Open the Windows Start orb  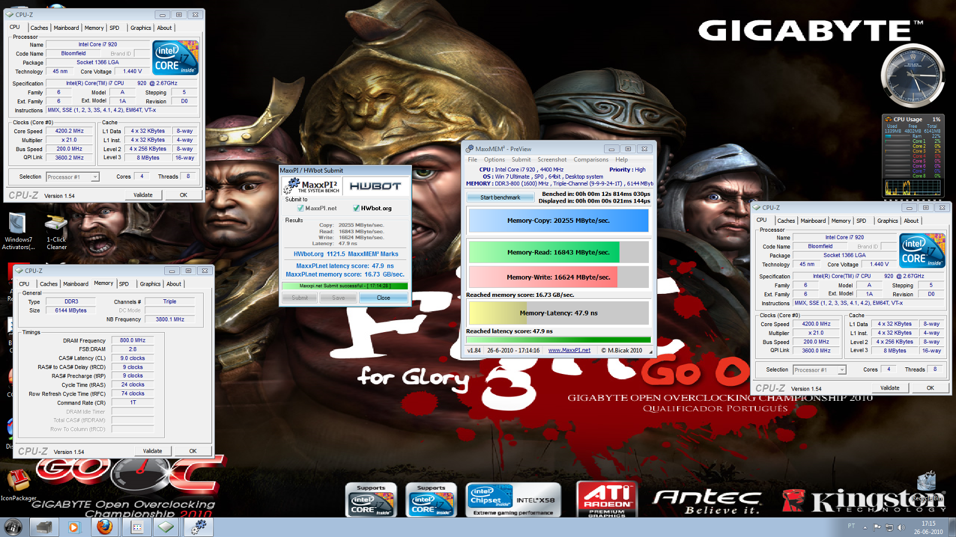[x=13, y=527]
